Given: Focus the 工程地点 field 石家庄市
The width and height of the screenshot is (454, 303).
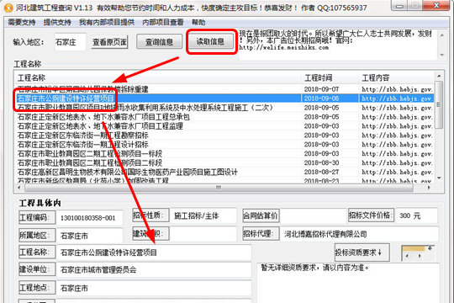Looking at the screenshot, I should [154, 288].
